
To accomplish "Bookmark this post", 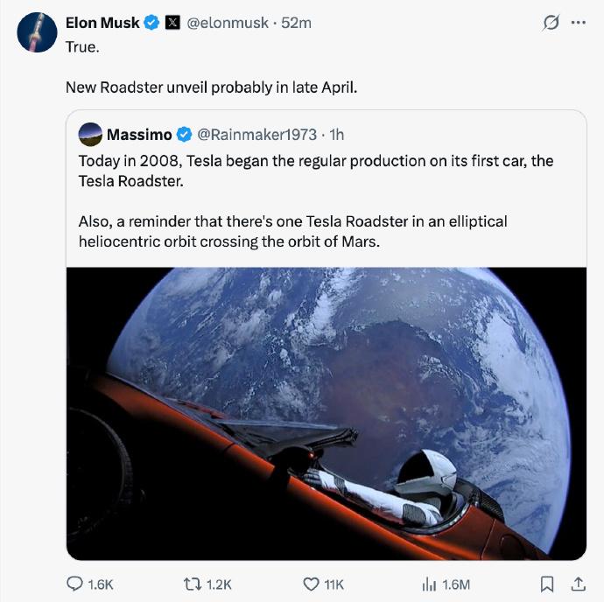I will click(x=547, y=584).
